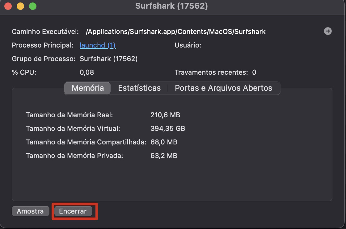346x229 pixels.
Task: Click the 394,35 GB virtual memory value
Action: pyautogui.click(x=167, y=128)
